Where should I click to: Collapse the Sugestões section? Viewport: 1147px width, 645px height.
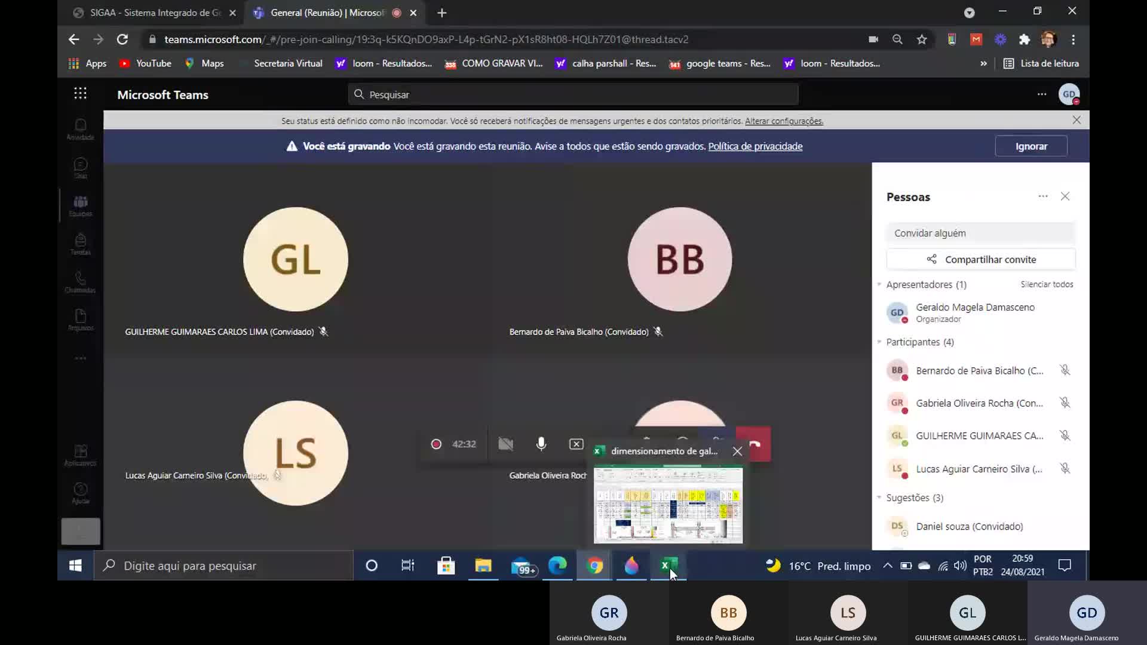879,497
